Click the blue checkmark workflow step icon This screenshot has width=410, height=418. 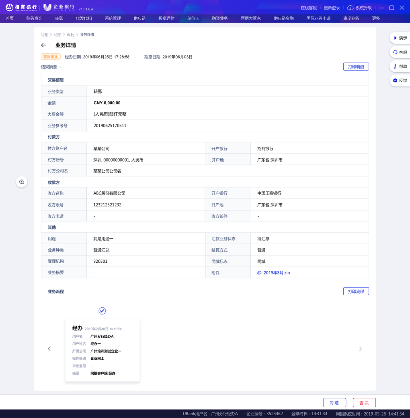[x=102, y=311]
